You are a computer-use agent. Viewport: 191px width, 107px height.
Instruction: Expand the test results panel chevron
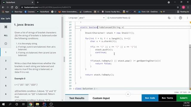[128, 94]
